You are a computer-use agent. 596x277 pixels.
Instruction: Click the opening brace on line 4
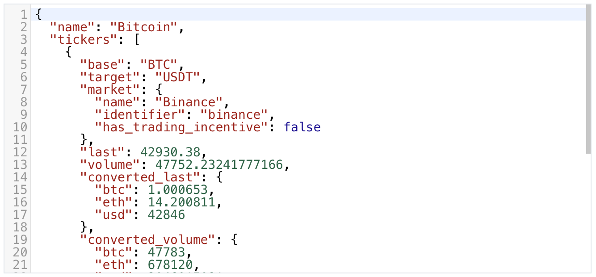[x=68, y=52]
